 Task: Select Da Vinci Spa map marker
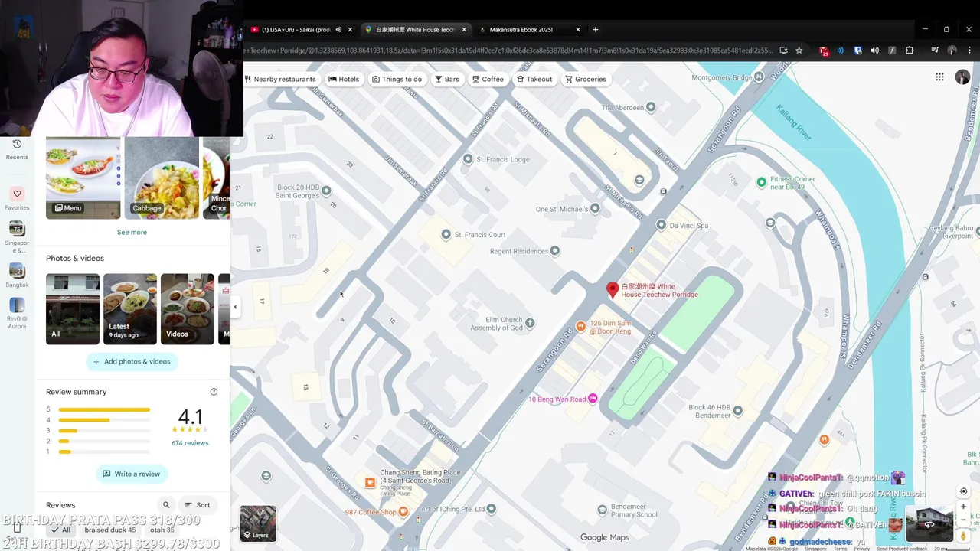[x=661, y=225]
